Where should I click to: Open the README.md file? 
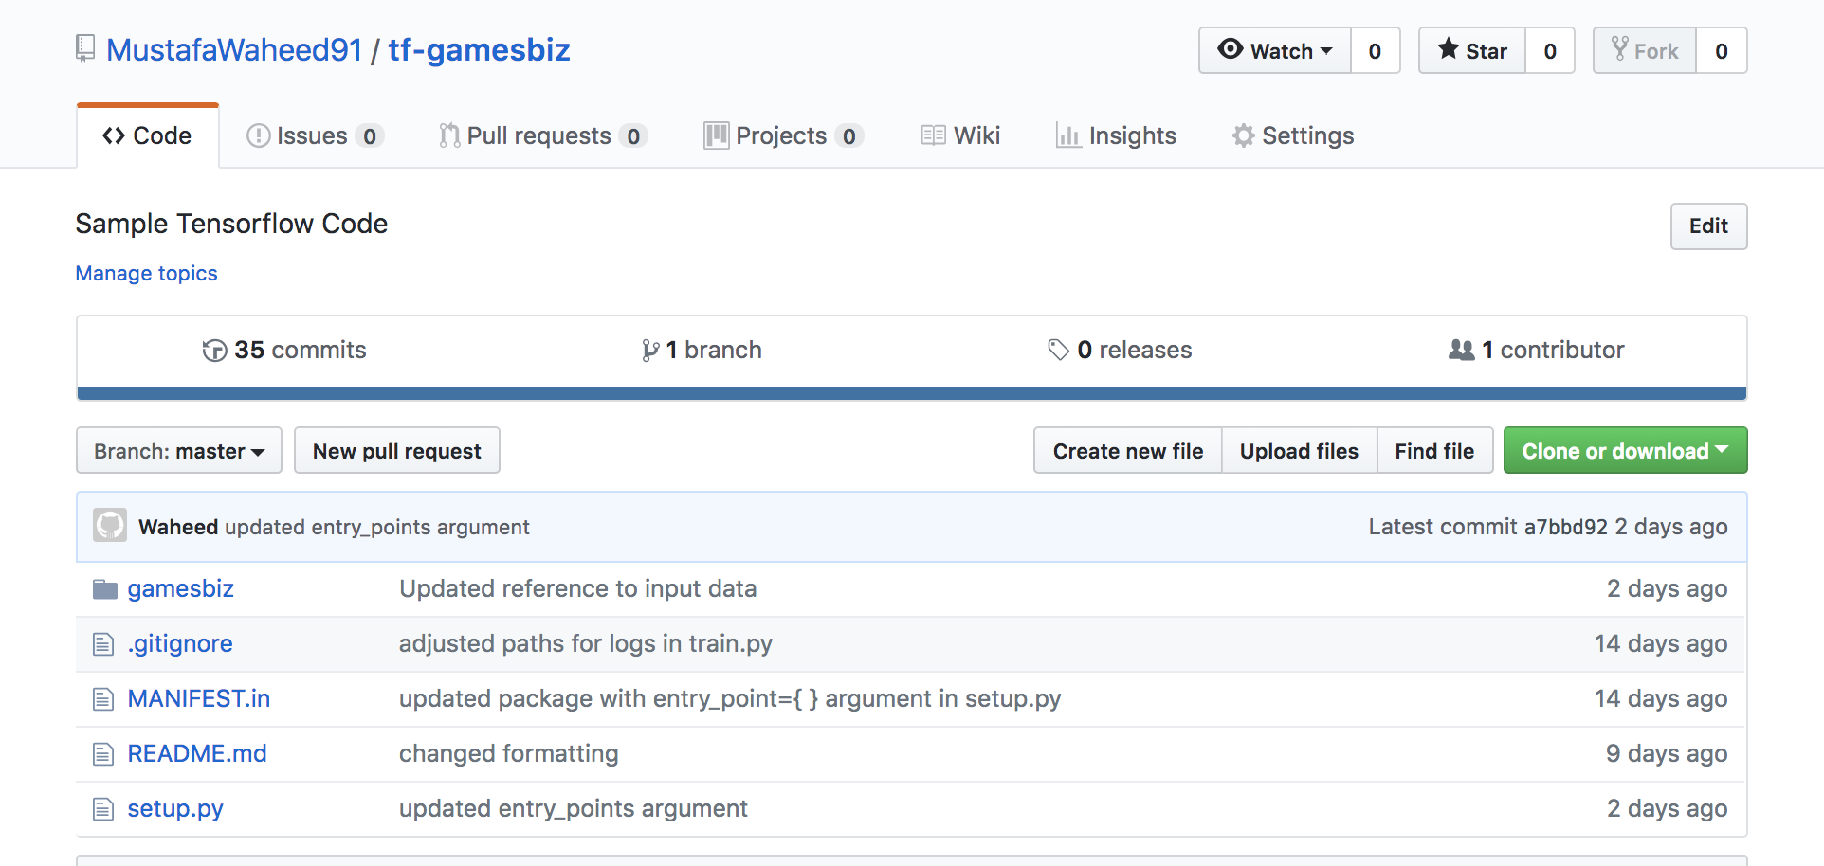(x=197, y=753)
